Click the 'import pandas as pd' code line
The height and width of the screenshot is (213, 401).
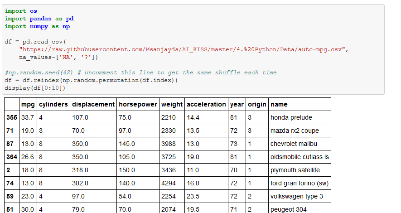pyautogui.click(x=39, y=19)
